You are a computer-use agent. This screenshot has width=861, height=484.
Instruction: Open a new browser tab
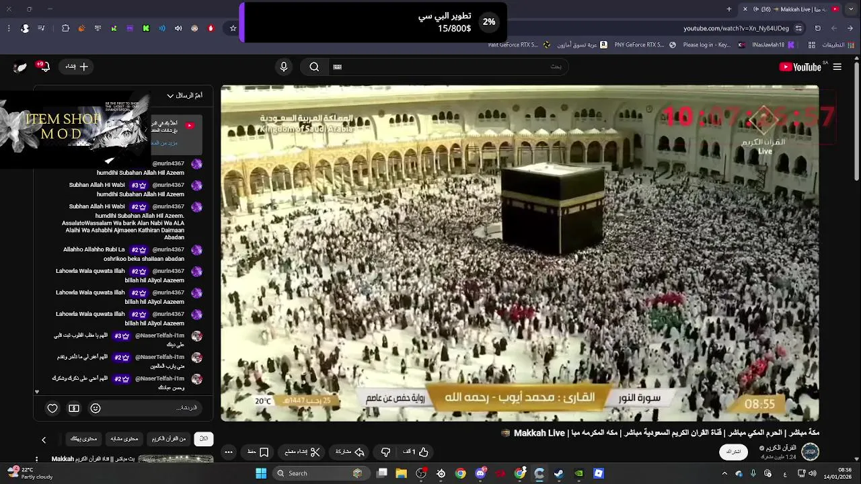click(729, 9)
